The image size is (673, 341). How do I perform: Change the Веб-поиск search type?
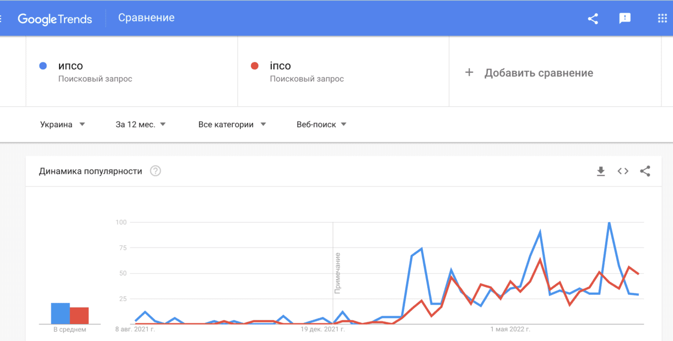321,124
